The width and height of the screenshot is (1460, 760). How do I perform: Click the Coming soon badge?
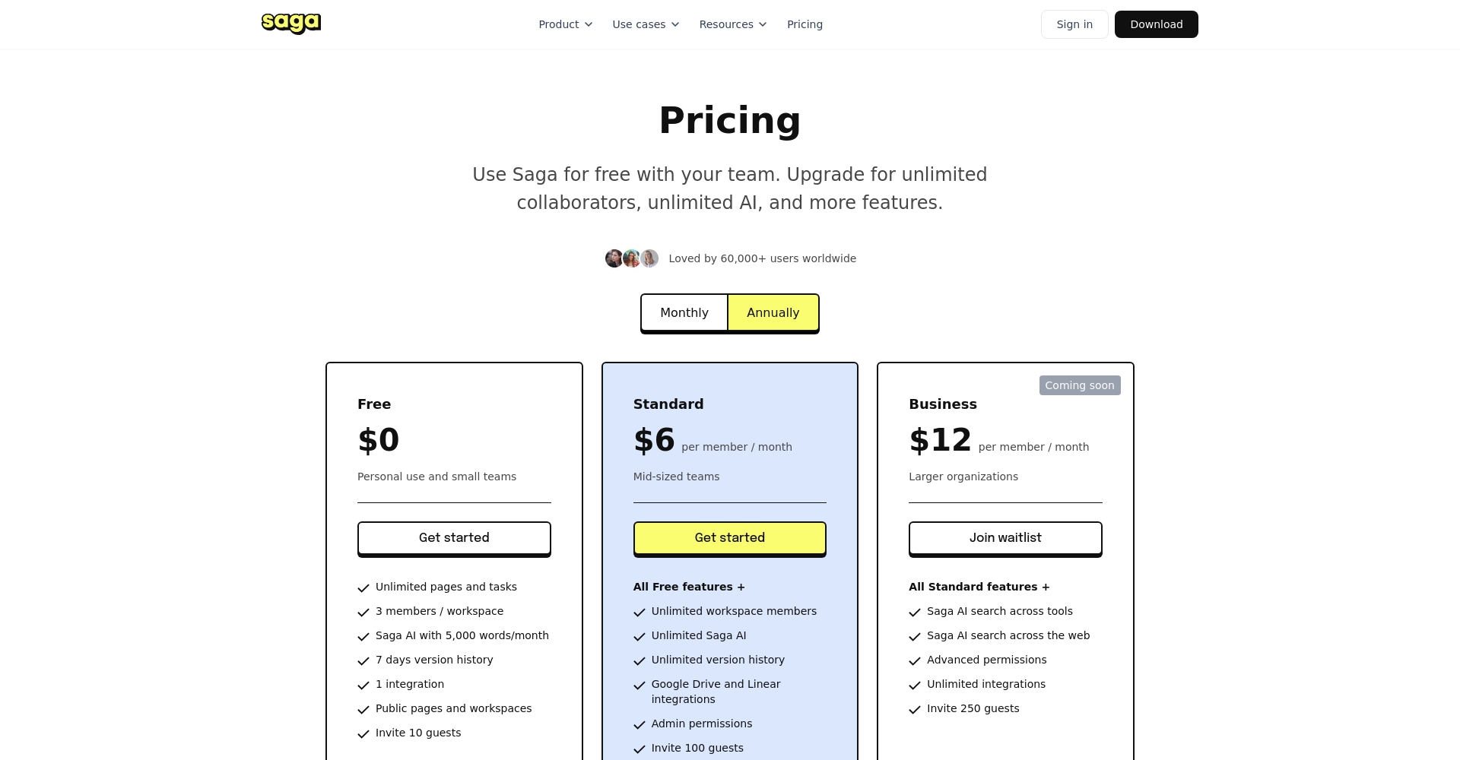coord(1079,385)
